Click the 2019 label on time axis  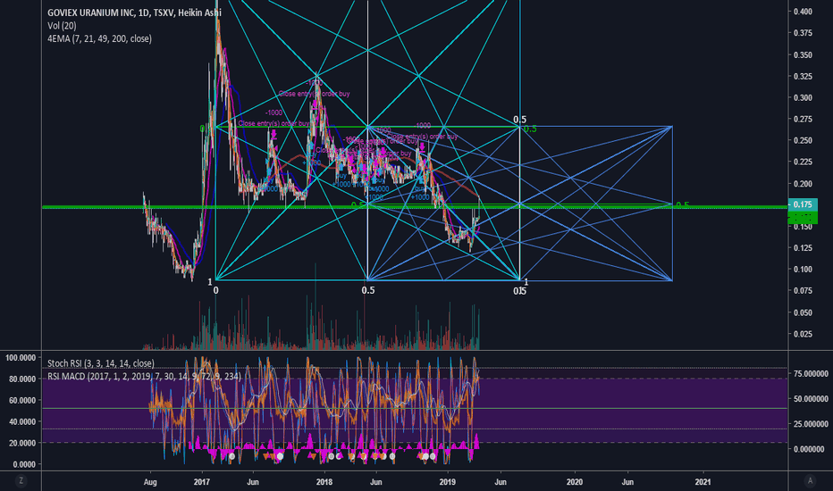pyautogui.click(x=448, y=482)
